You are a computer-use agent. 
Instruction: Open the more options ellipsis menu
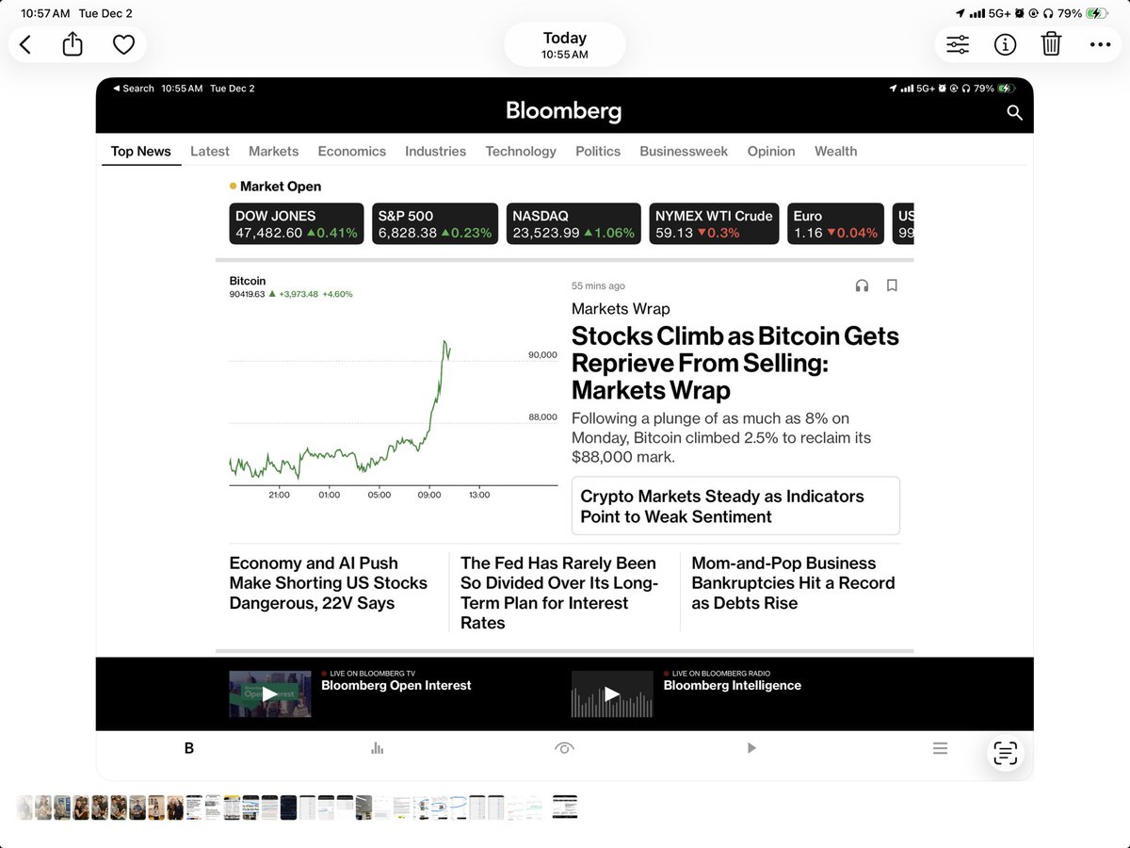(1100, 44)
